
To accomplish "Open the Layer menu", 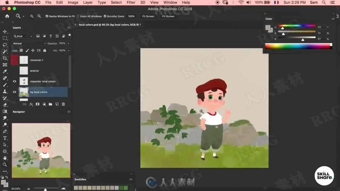I will 88,2.
